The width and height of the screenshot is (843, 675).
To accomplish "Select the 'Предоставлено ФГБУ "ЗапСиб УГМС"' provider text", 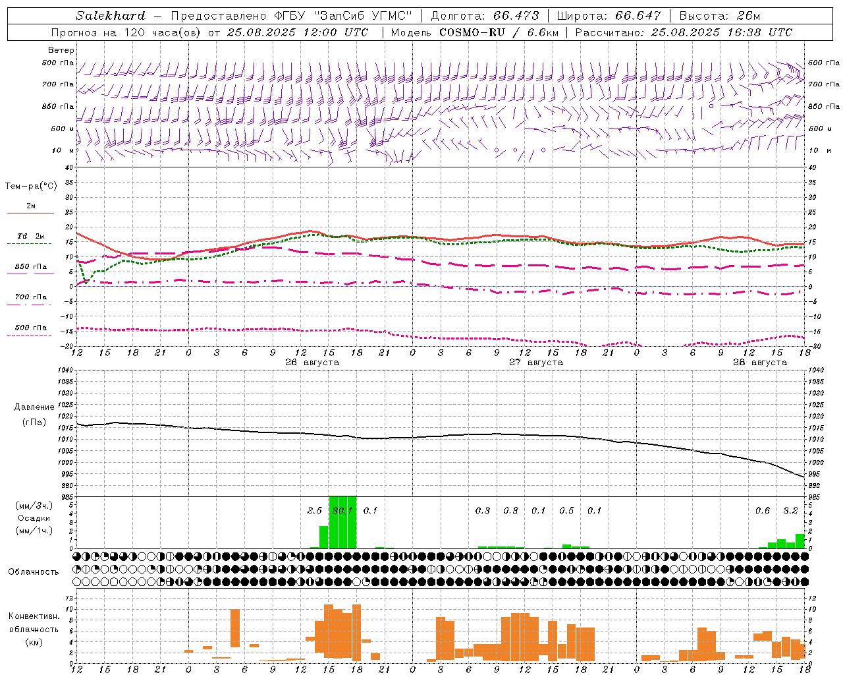I will (x=291, y=16).
